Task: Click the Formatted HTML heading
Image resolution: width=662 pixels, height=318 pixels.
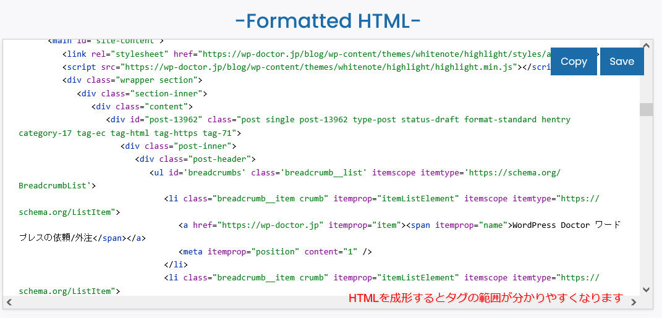Action: coord(328,21)
